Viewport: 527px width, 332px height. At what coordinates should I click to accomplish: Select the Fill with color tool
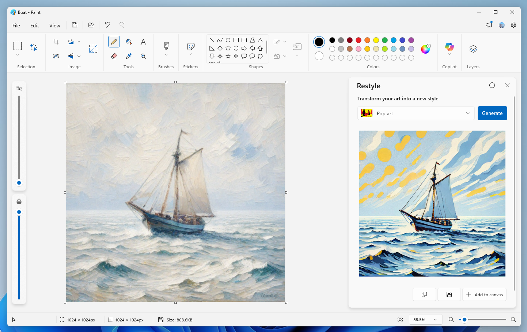(129, 42)
